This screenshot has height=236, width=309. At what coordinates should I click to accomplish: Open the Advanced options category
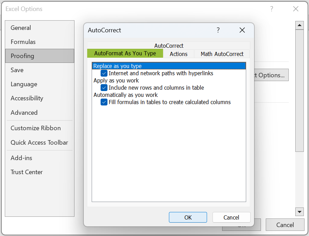(x=39, y=113)
